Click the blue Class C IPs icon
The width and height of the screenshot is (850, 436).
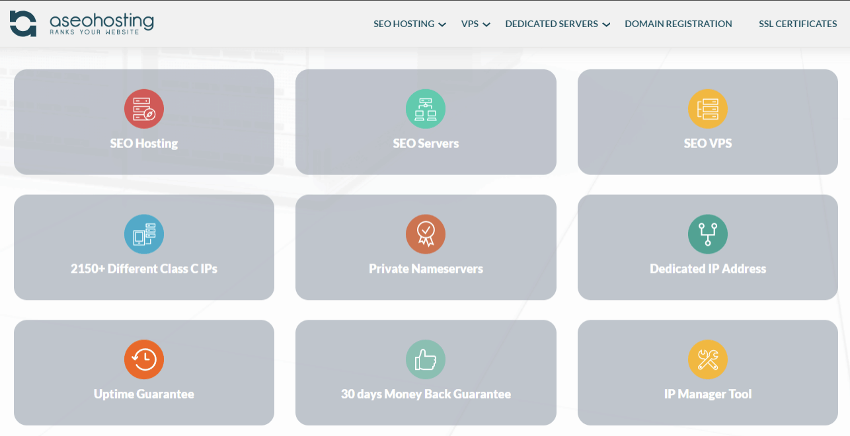(144, 235)
